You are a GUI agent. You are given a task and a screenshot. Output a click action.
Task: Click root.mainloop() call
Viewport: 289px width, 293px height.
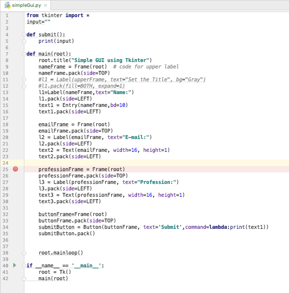coord(61,253)
